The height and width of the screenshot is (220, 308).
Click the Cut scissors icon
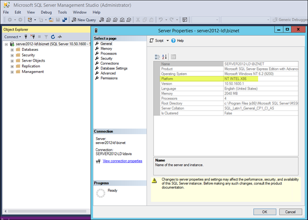pyautogui.click(x=138, y=20)
